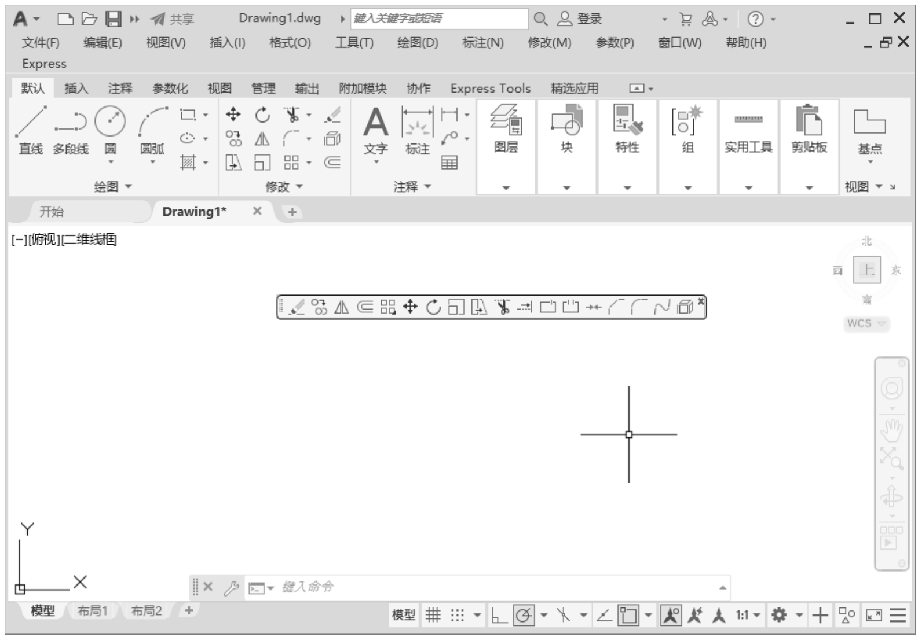Choose the Hatch tool in 绘图 panel
Image resolution: width=918 pixels, height=637 pixels.
[188, 163]
